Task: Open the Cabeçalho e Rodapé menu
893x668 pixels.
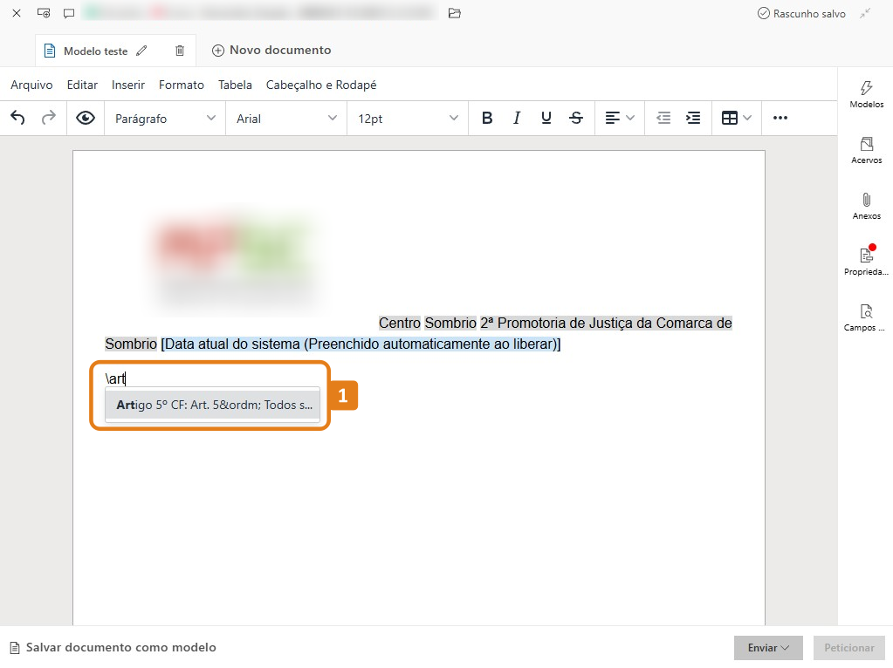Action: (320, 85)
